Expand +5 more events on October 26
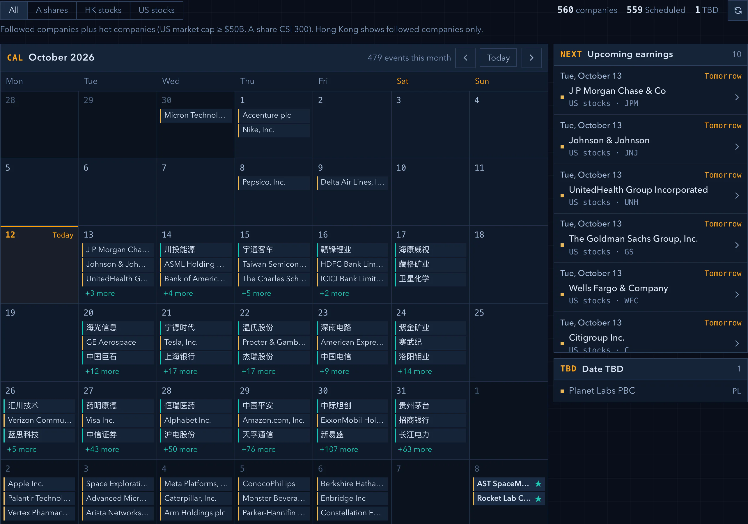Viewport: 748px width, 524px height. coord(22,449)
